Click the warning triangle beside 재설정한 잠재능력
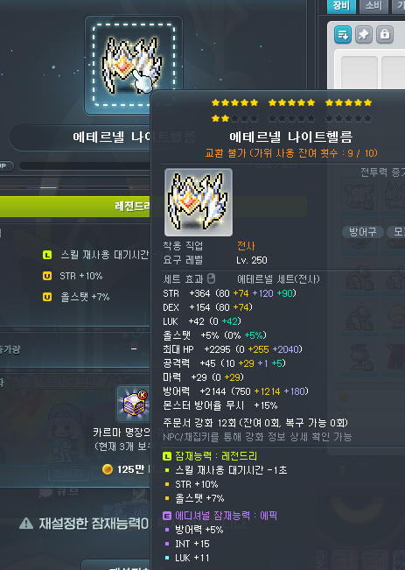The image size is (405, 570). (x=26, y=524)
